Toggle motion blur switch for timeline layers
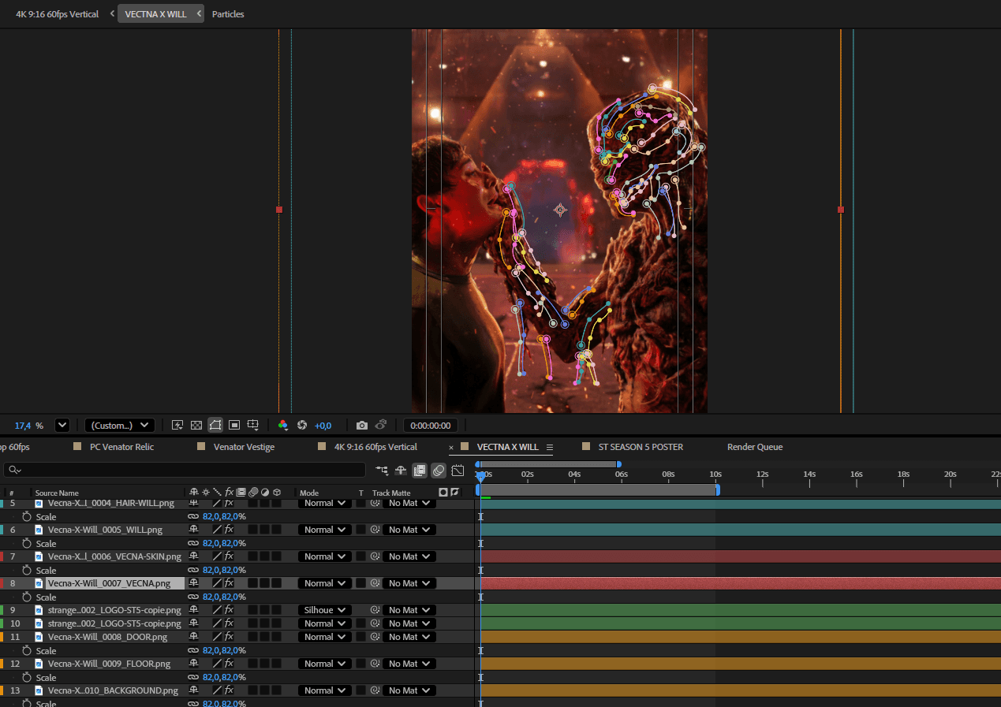1001x707 pixels. pyautogui.click(x=439, y=471)
